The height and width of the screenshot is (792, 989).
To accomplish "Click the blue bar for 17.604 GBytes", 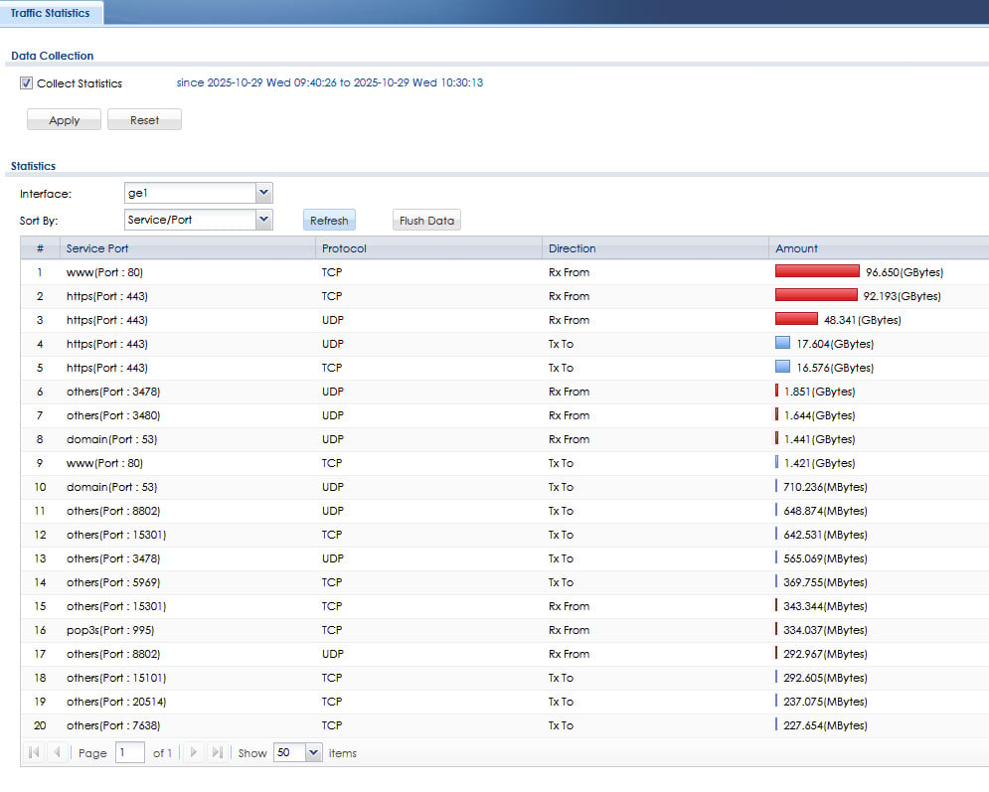I will point(782,343).
